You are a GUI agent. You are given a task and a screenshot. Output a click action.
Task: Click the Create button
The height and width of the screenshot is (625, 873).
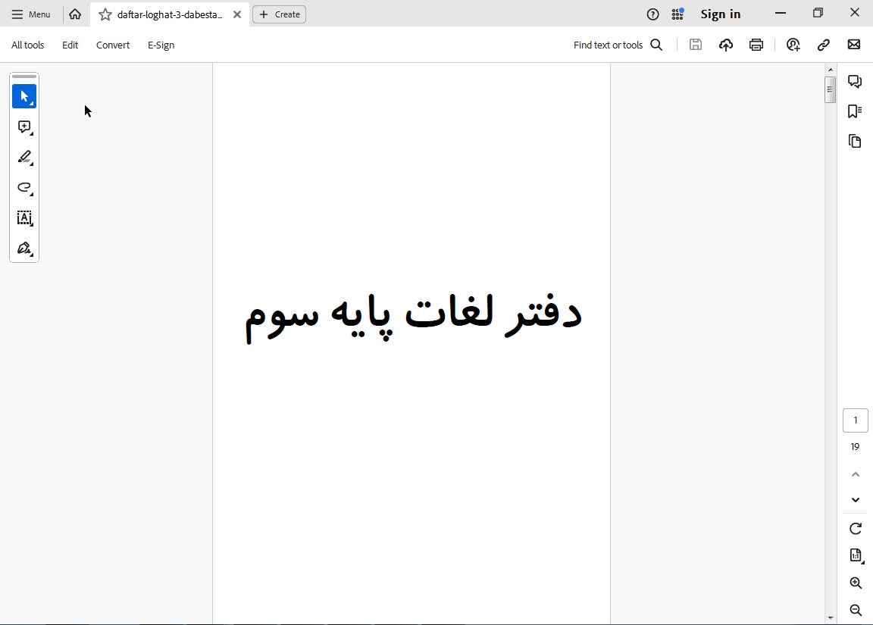279,14
